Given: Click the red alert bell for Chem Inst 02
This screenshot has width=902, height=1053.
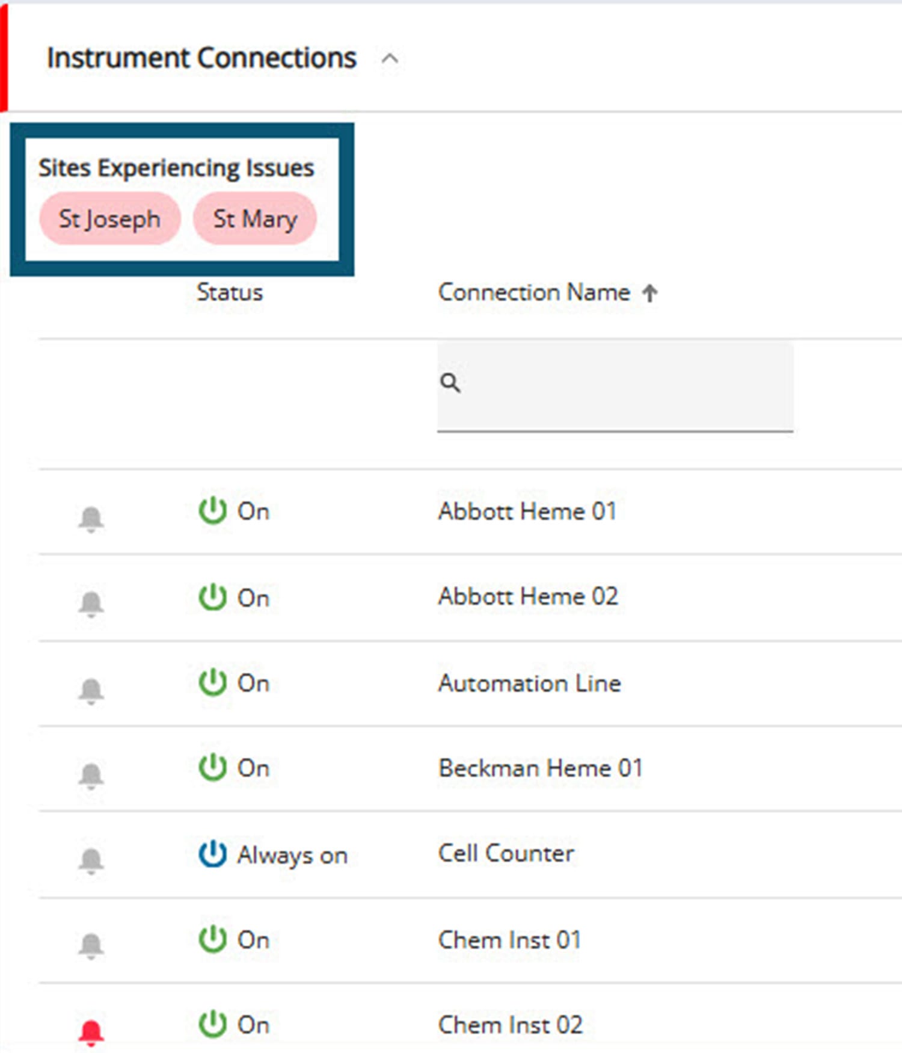Looking at the screenshot, I should tap(91, 1031).
